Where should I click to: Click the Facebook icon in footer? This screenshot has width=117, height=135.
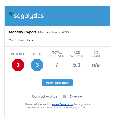pyautogui.click(x=64, y=97)
